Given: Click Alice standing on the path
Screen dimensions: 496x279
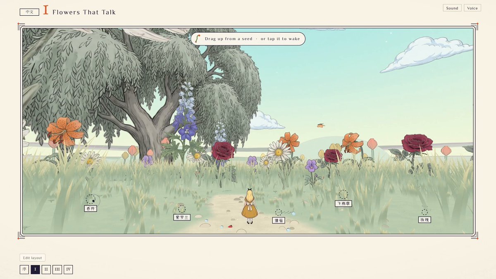Looking at the screenshot, I should [250, 206].
